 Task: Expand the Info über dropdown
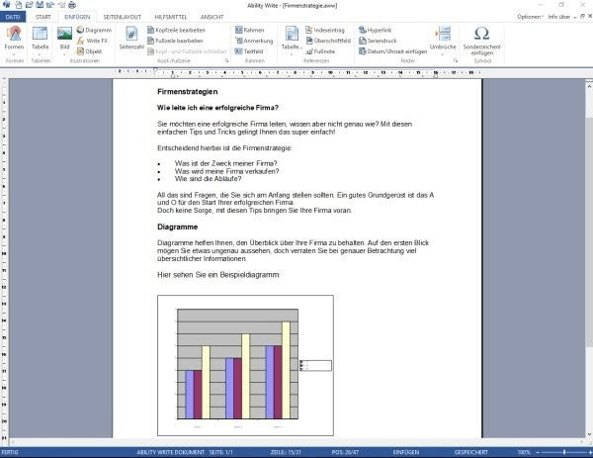(560, 17)
